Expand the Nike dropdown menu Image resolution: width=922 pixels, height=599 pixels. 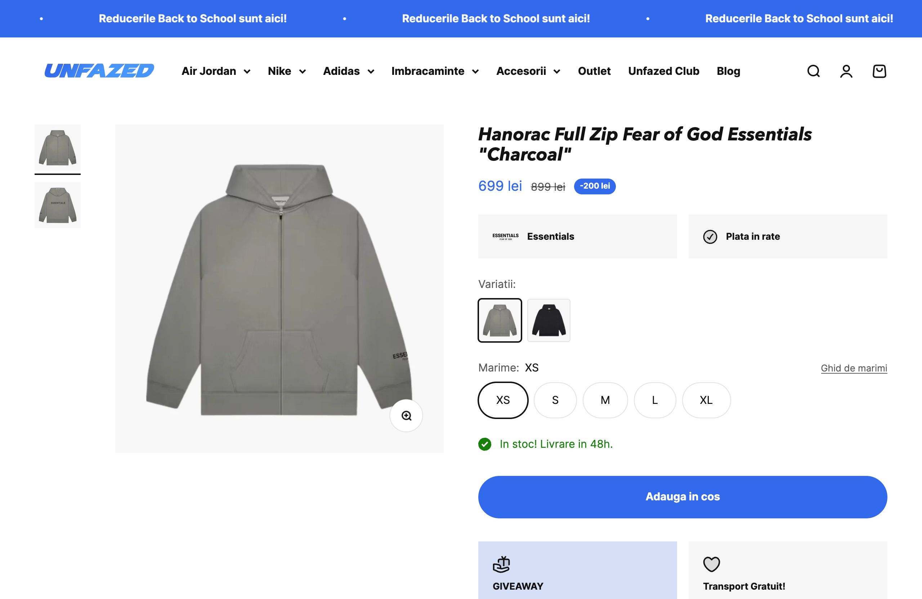point(287,71)
